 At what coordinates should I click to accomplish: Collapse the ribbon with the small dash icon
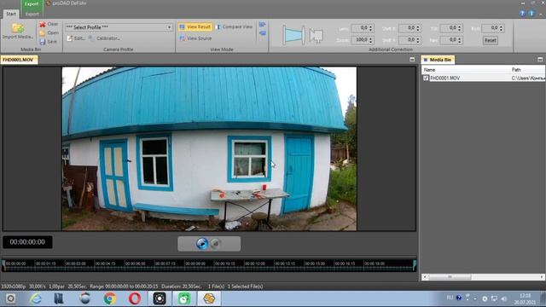(x=540, y=14)
